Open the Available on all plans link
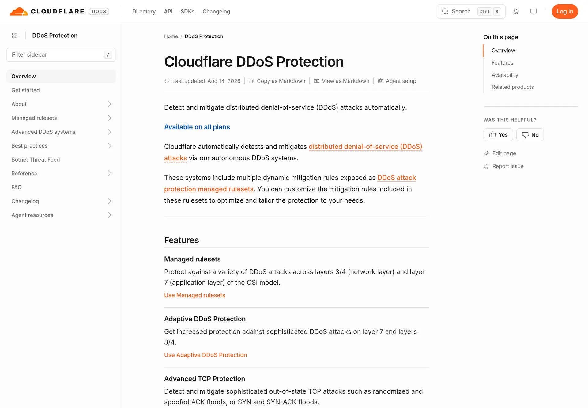 click(197, 127)
